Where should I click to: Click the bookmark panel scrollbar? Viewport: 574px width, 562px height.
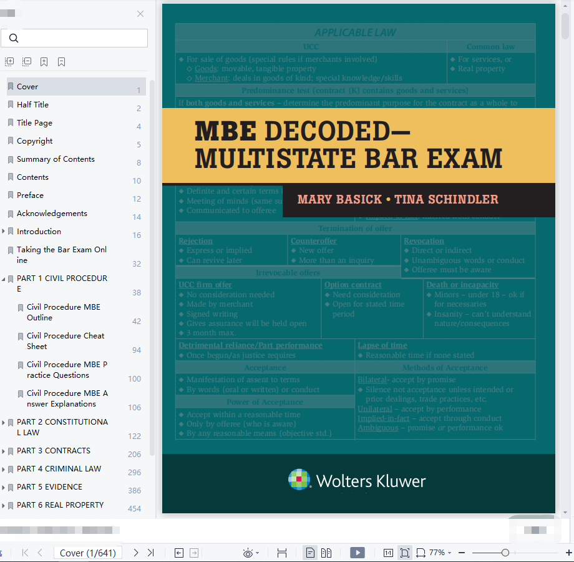(152, 267)
